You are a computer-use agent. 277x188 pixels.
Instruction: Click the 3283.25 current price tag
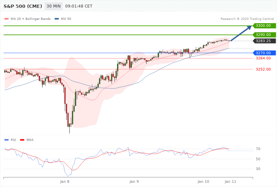(264, 41)
